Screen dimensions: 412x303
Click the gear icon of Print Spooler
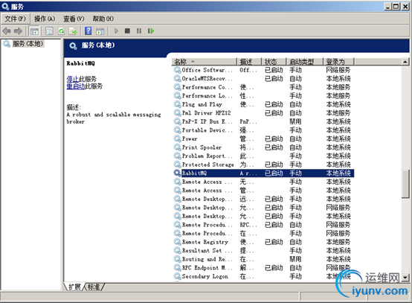pyautogui.click(x=177, y=147)
